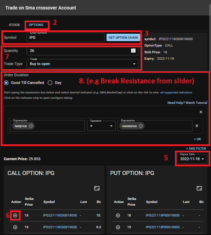Viewport: 211px width, 235px height.
Task: Select Day order duration
Action: tap(50, 83)
